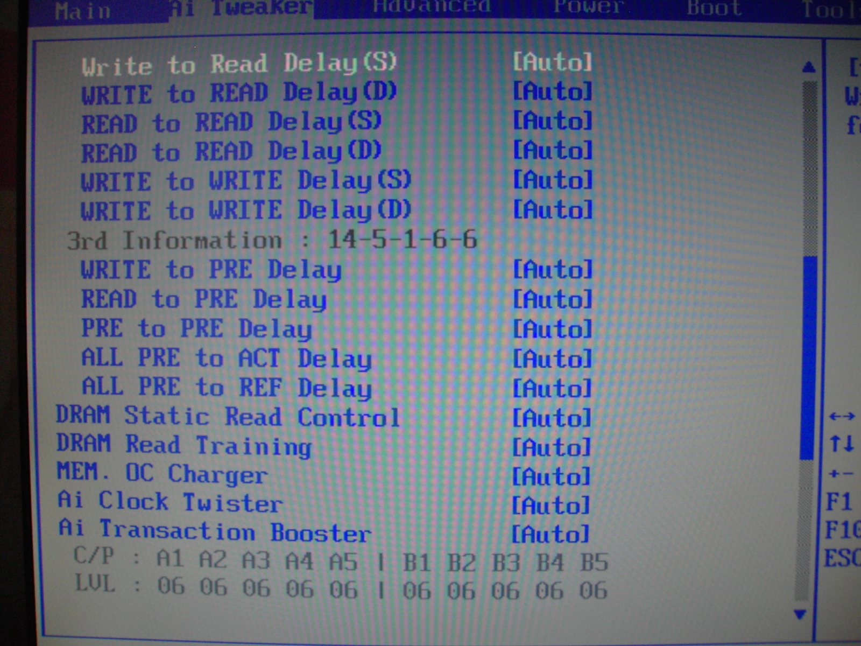This screenshot has height=646, width=861.
Task: Select DRAM Read Training option
Action: click(184, 446)
